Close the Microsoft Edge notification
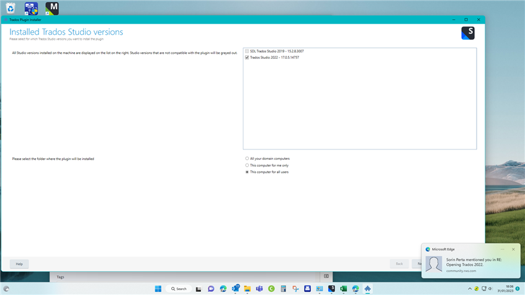Screen dimensions: 525x295 (x=513, y=249)
